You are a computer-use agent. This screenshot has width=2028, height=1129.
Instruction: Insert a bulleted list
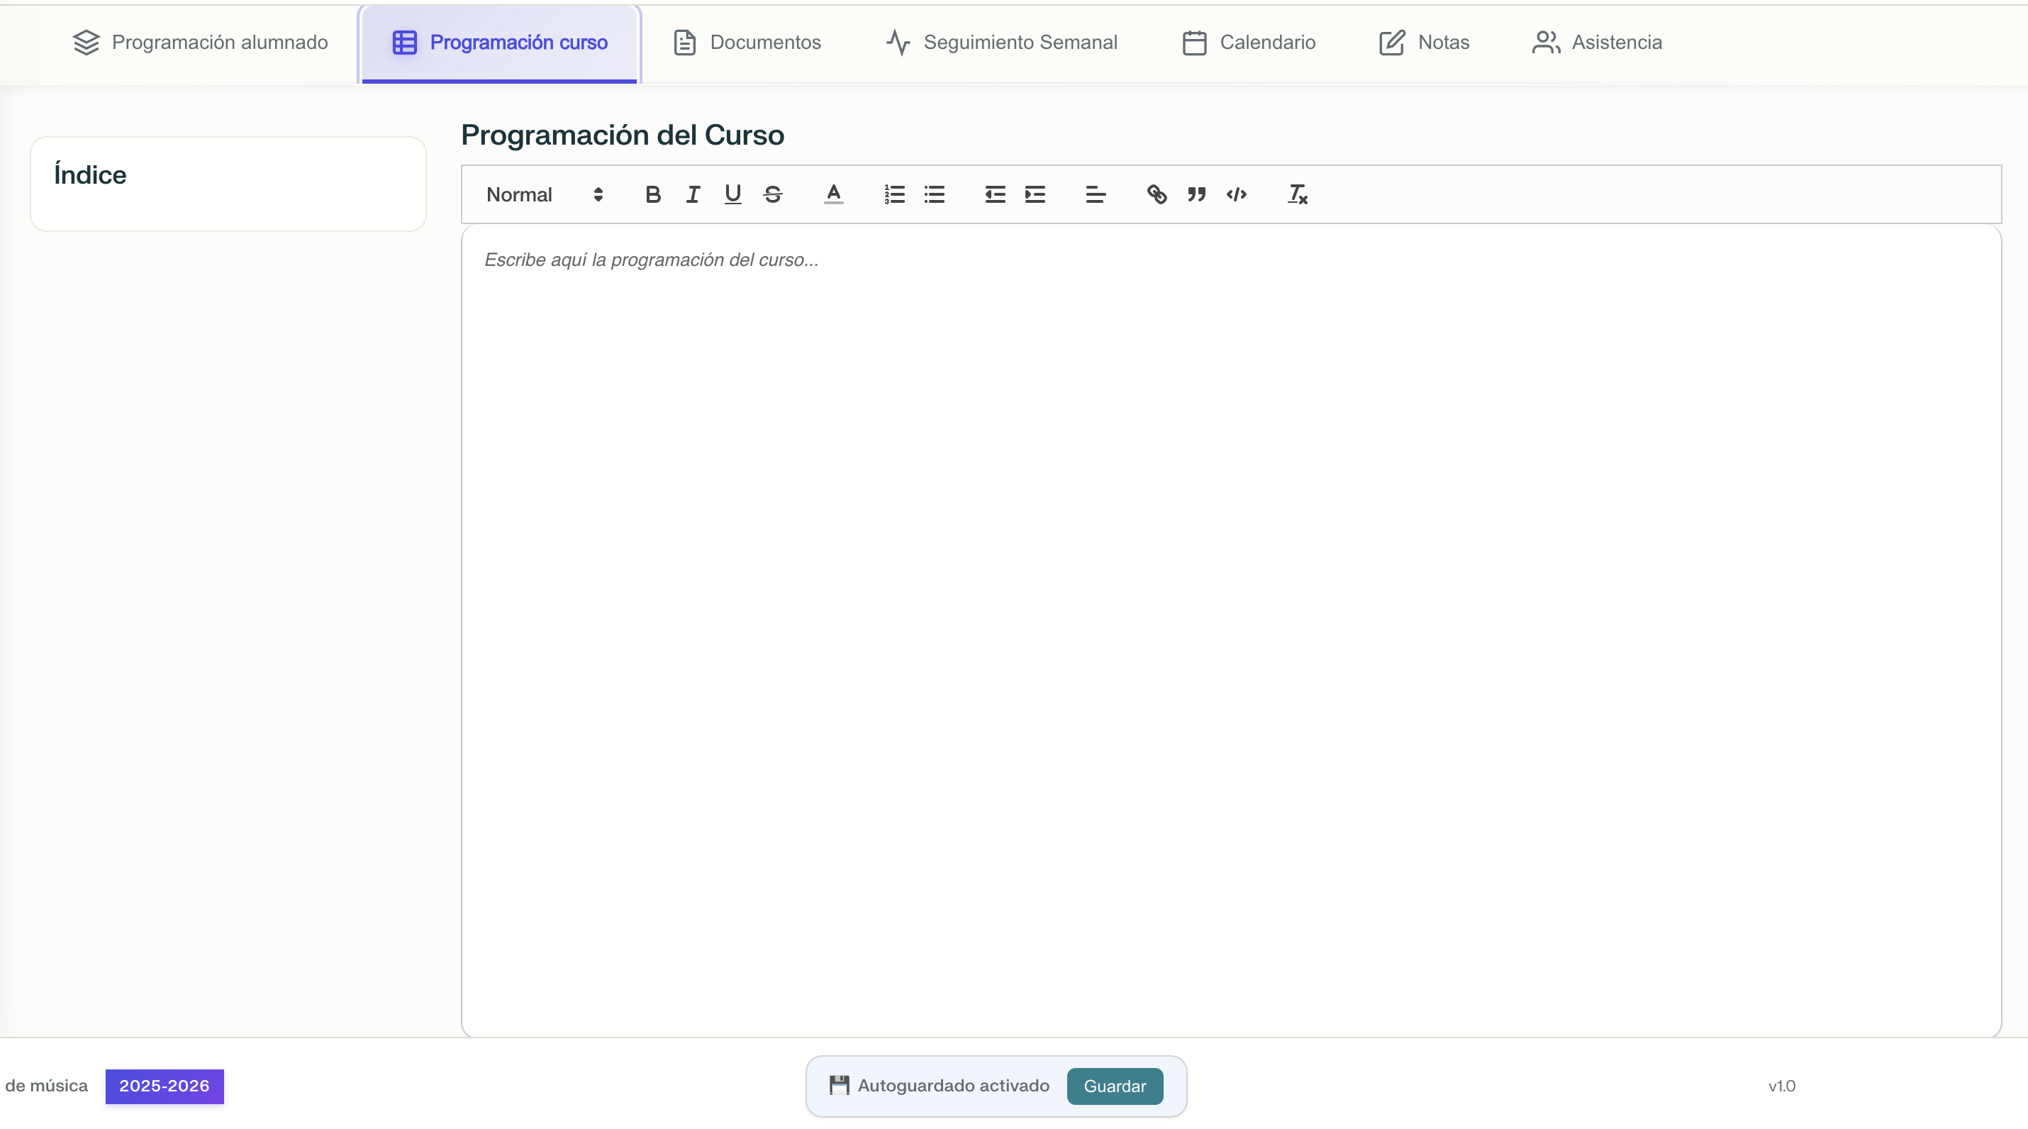(935, 194)
